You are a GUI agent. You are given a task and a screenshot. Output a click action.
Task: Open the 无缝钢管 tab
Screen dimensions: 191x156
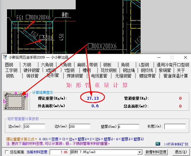click(x=123, y=76)
